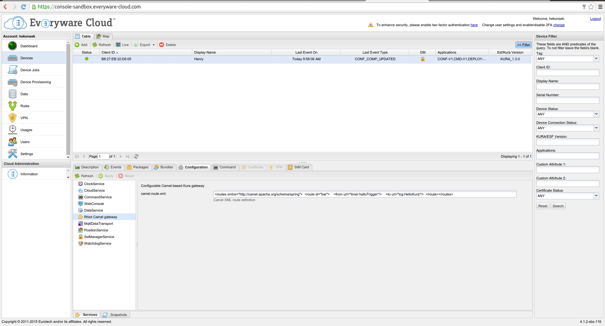This screenshot has width=605, height=326.
Task: Click the Display Name filter field
Action: [x=567, y=86]
